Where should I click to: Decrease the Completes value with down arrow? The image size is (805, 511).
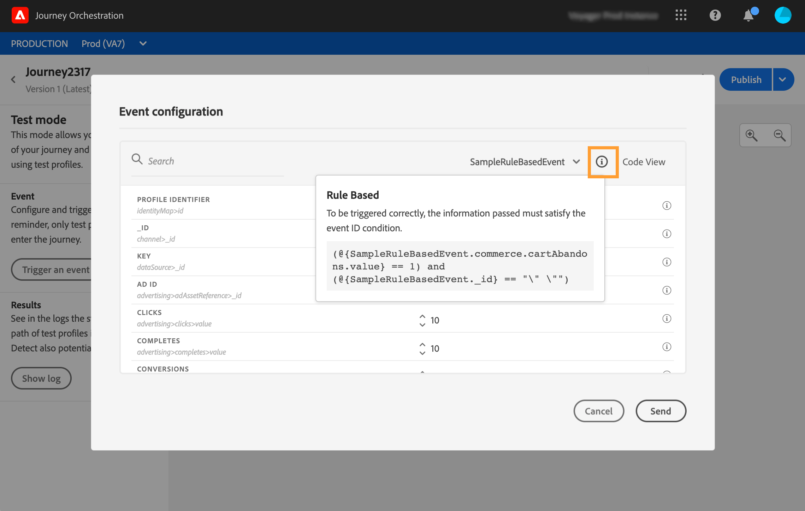tap(422, 353)
